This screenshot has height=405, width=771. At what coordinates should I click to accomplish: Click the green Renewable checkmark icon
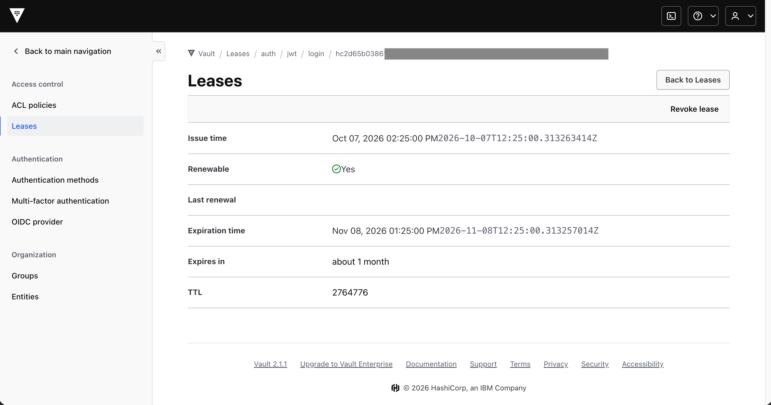click(336, 169)
